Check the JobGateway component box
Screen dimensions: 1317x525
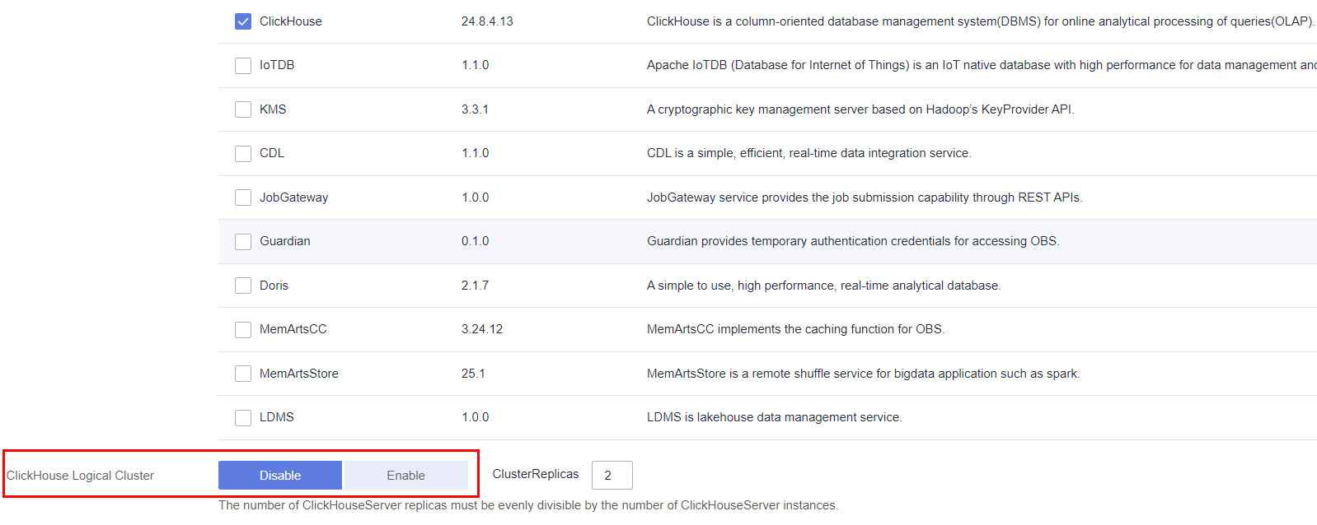243,197
